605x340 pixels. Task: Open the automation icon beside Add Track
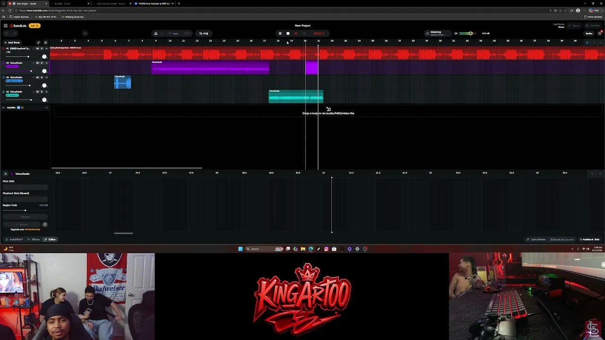tap(38, 42)
